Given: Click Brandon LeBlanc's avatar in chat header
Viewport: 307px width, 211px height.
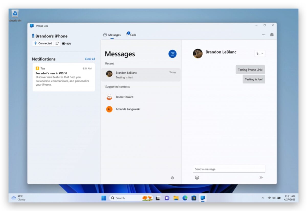Looking at the screenshot, I should click(x=198, y=54).
